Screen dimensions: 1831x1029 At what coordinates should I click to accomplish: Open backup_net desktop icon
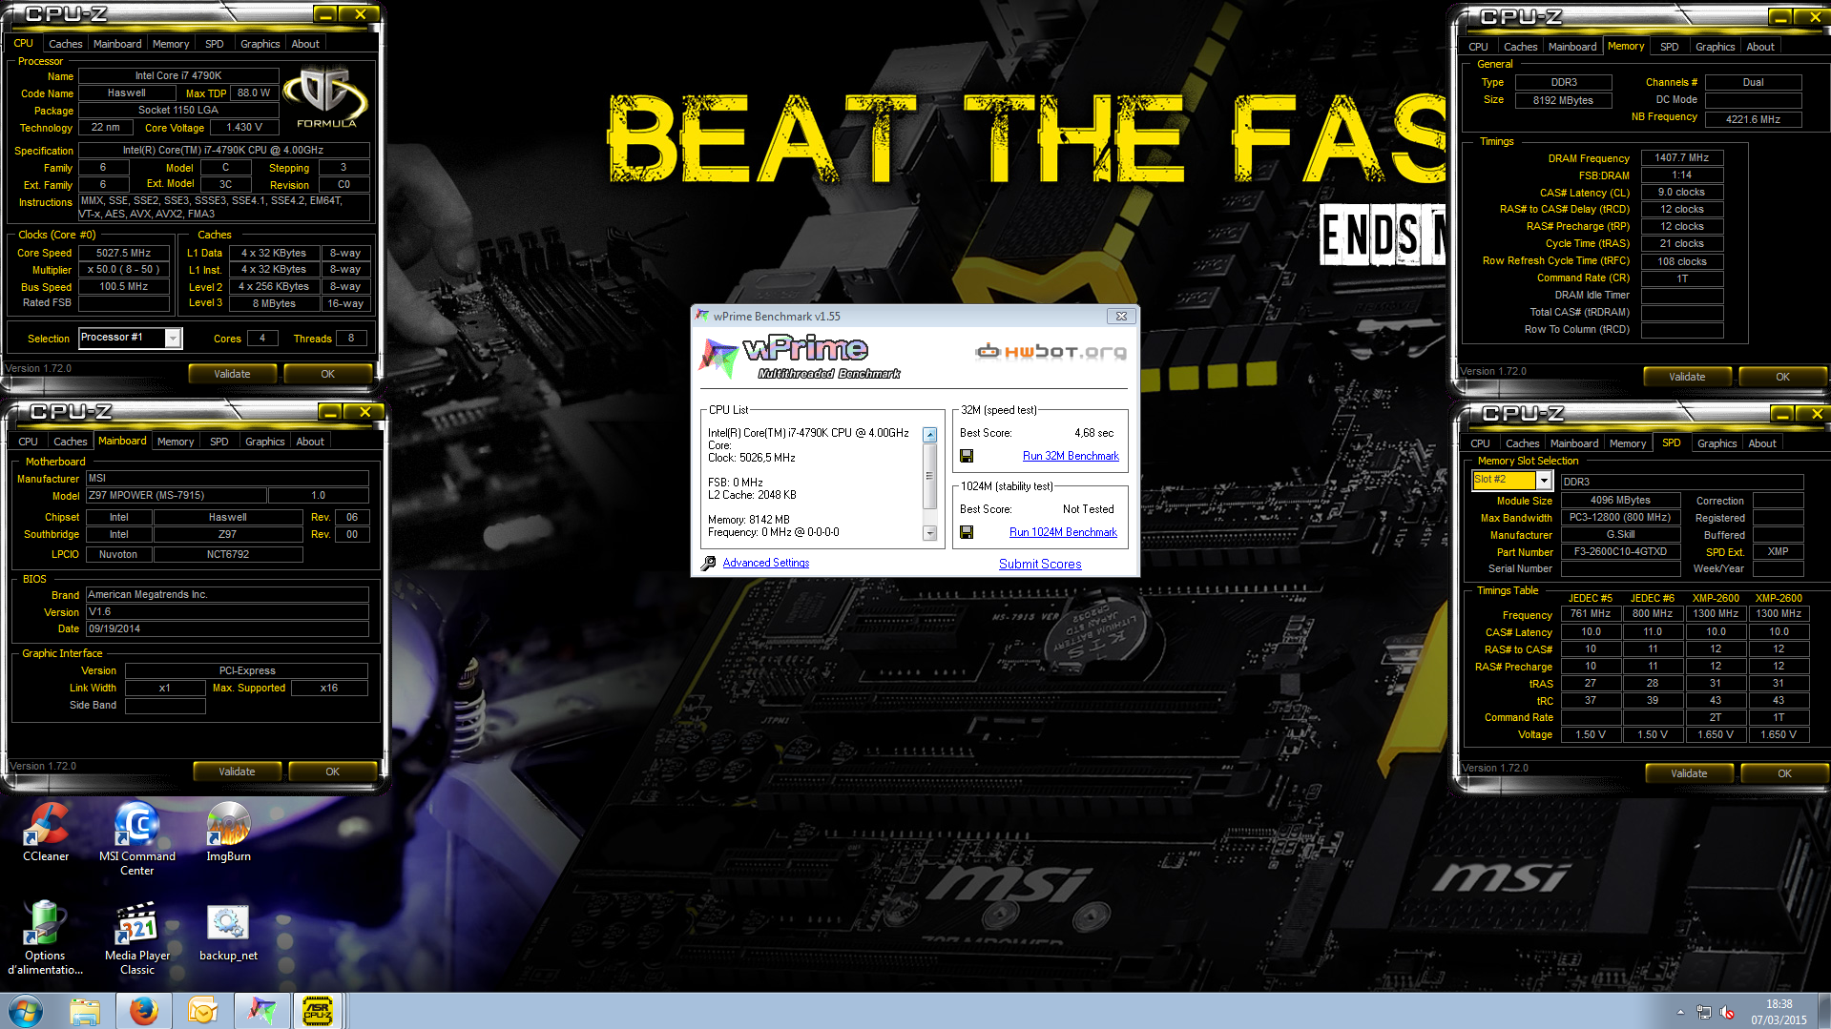pos(228,933)
